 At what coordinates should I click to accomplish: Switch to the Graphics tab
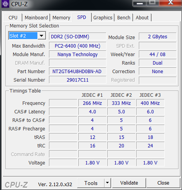(103, 17)
